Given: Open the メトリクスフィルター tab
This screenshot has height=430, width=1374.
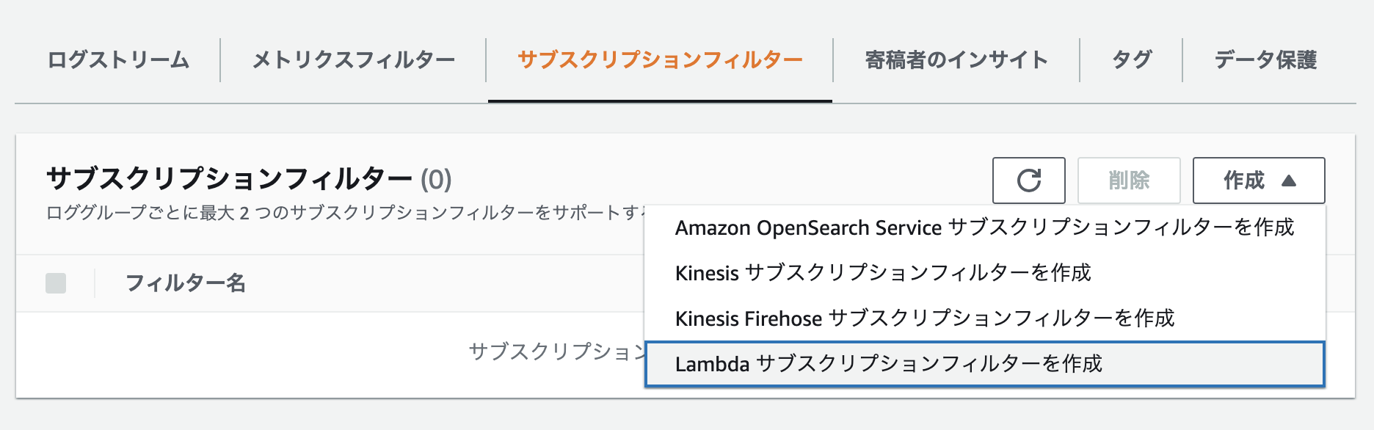Looking at the screenshot, I should pyautogui.click(x=353, y=60).
